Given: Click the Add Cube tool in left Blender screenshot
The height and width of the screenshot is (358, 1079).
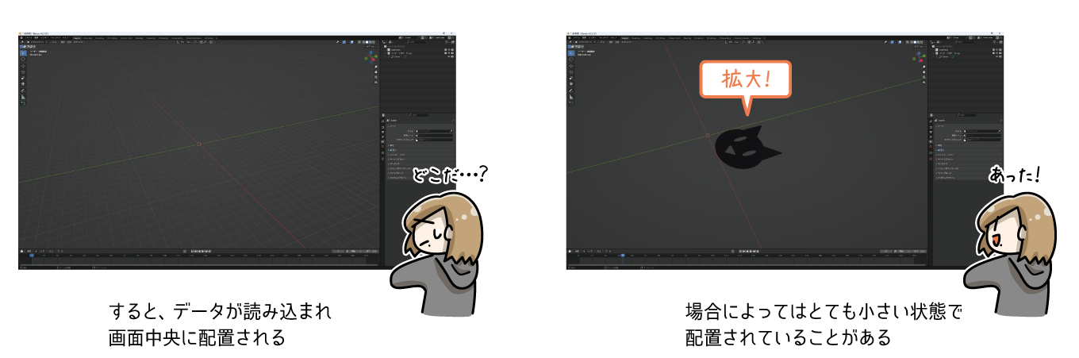Looking at the screenshot, I should click(x=23, y=103).
